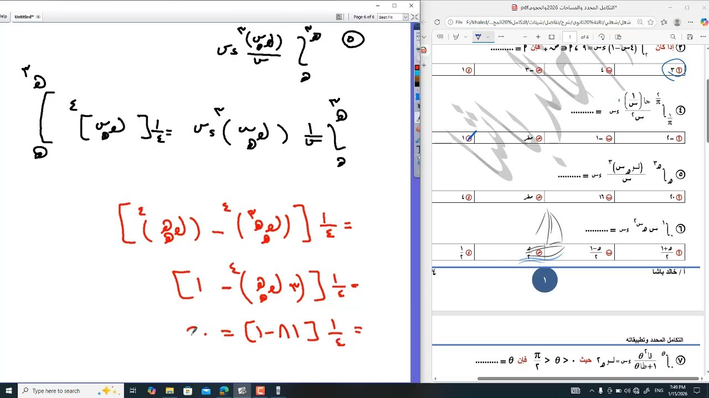This screenshot has width=709, height=398.
Task: Open the browser profile avatar
Action: point(677,22)
